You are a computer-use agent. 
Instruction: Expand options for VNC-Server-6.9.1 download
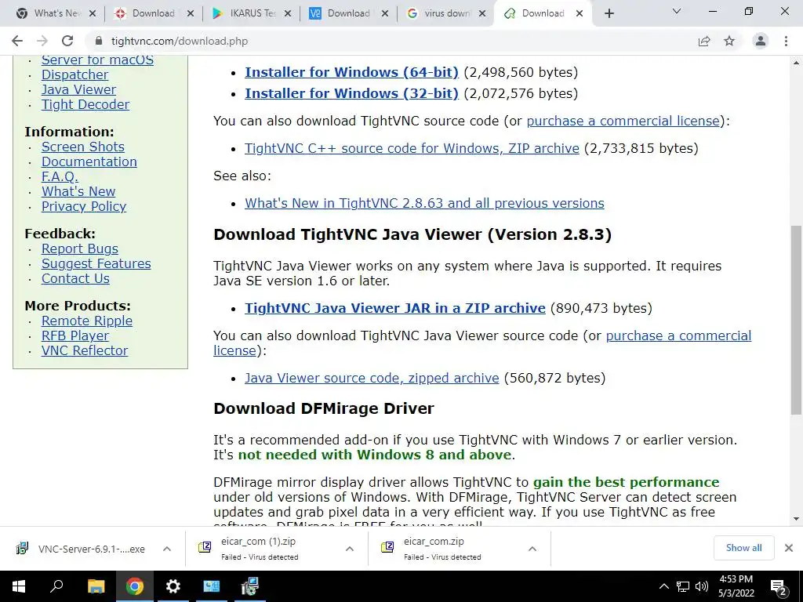pos(167,549)
